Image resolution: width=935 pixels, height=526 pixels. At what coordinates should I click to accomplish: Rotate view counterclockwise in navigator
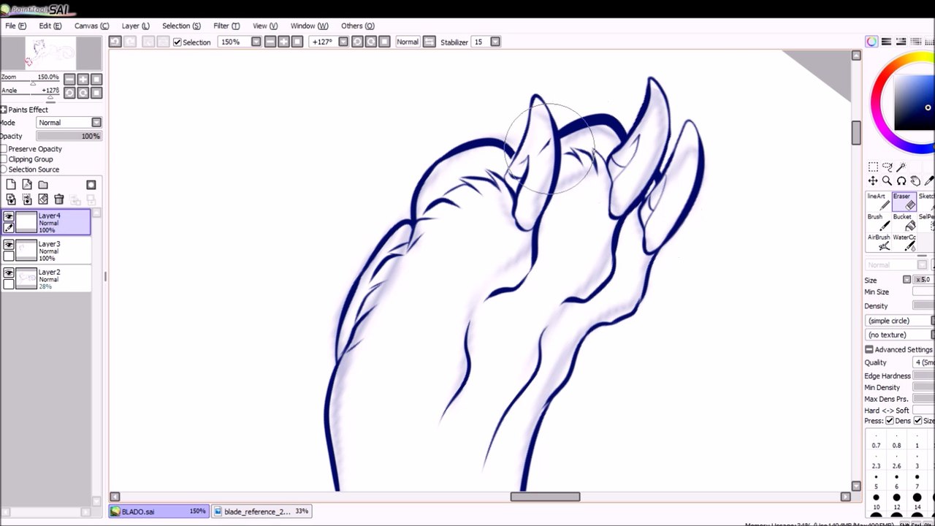69,93
